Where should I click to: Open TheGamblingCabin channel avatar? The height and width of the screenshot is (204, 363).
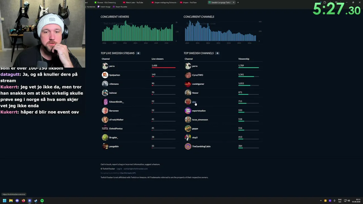pos(188,146)
